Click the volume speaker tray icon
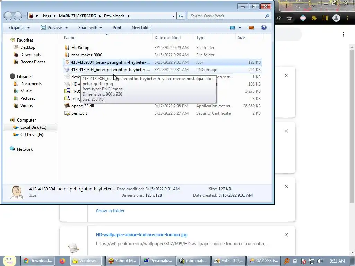The height and width of the screenshot is (266, 355). click(x=320, y=261)
